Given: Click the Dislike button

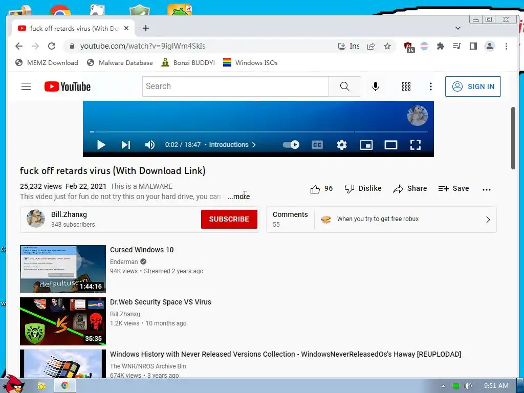Looking at the screenshot, I should (x=363, y=189).
